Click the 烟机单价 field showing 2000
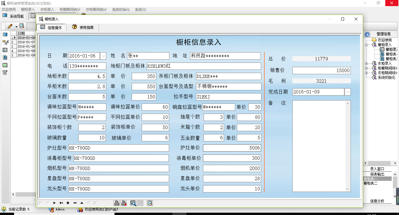 click(232, 169)
